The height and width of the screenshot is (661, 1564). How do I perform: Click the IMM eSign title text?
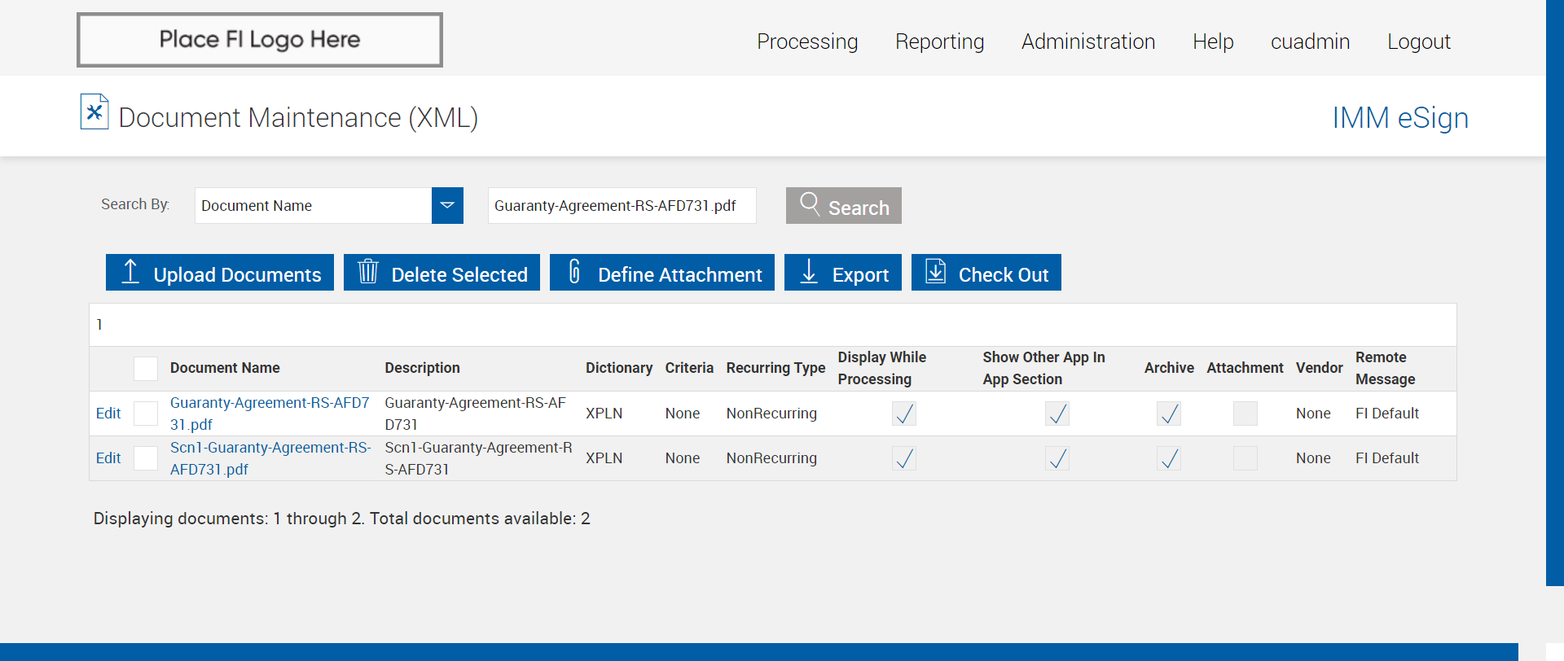(x=1400, y=118)
